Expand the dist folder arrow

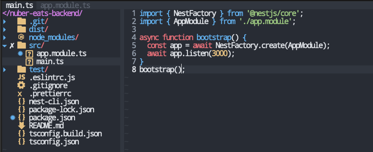pos(5,30)
